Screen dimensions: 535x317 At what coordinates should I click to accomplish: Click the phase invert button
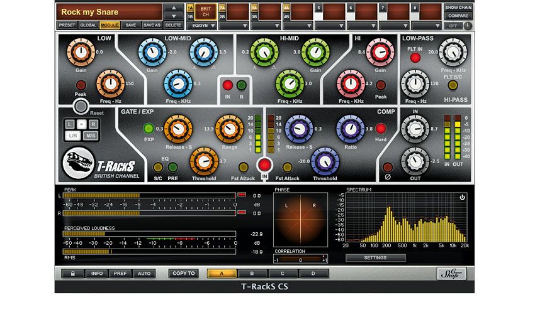(387, 168)
